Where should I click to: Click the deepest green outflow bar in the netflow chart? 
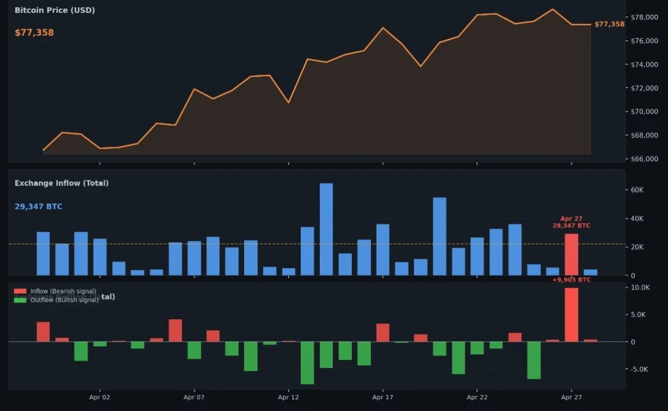[307, 363]
